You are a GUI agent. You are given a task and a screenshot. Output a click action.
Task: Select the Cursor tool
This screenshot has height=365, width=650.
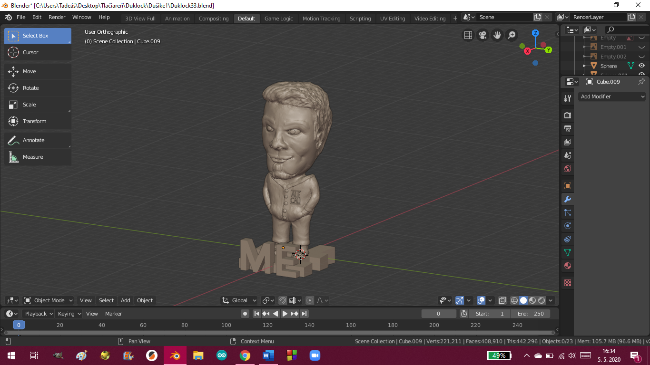[x=38, y=52]
